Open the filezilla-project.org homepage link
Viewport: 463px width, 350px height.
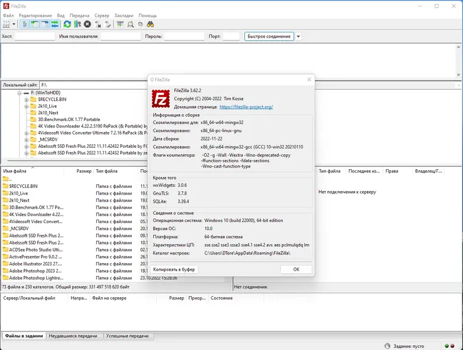point(247,107)
